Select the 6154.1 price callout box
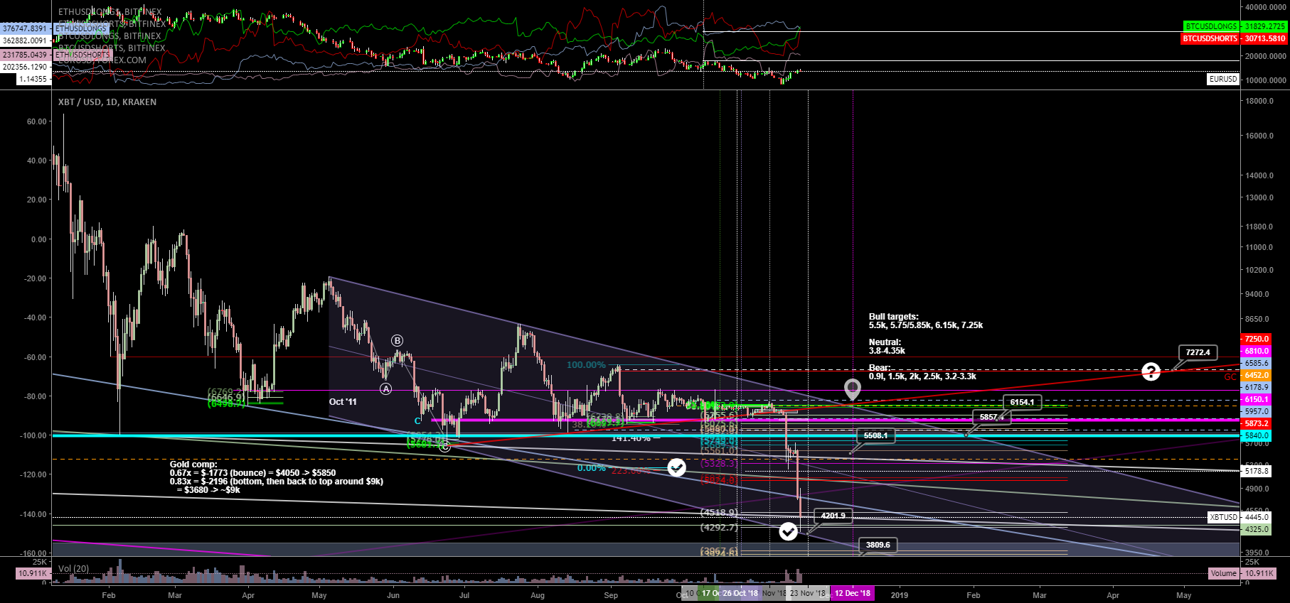The width and height of the screenshot is (1290, 603). click(1022, 402)
